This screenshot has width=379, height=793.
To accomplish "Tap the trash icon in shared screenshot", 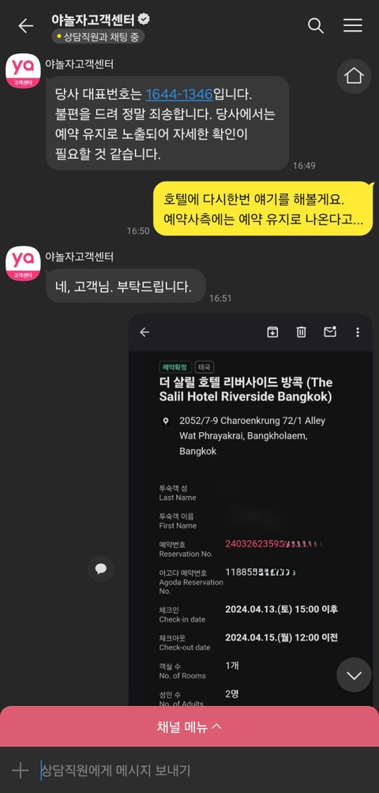I will coord(301,332).
